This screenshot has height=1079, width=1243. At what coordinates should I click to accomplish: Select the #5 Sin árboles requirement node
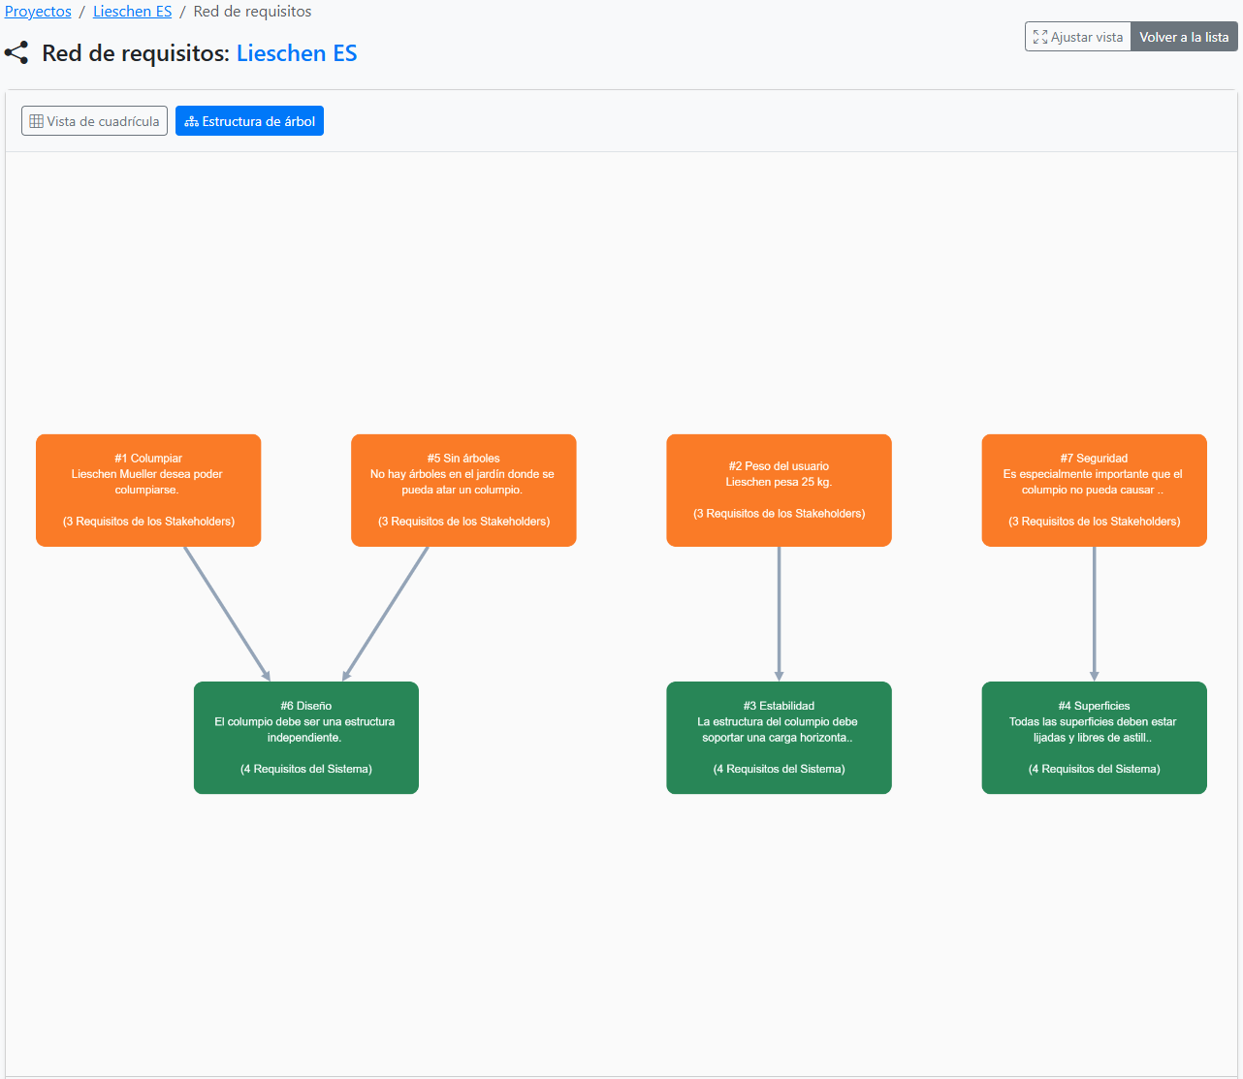(x=462, y=490)
